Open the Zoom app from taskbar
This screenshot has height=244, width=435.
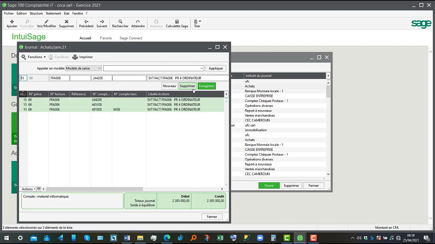point(260,238)
